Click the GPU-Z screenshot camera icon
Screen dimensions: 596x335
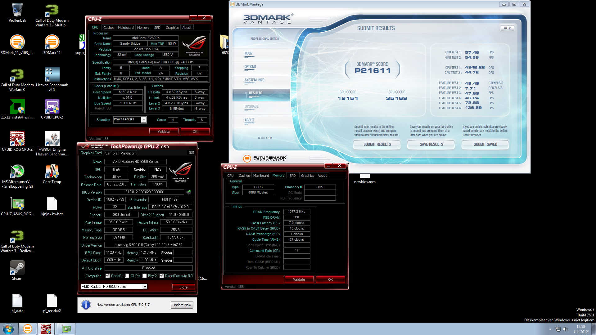pyautogui.click(x=191, y=153)
